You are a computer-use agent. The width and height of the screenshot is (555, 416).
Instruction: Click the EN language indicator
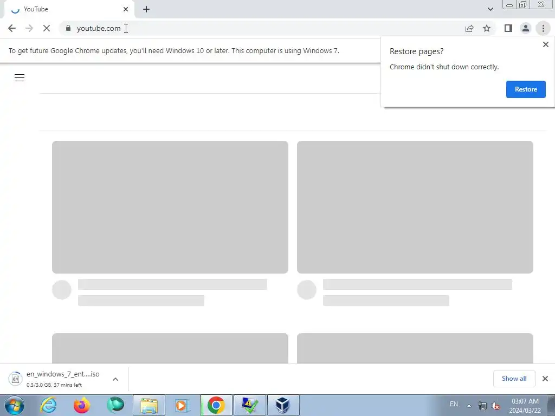[x=454, y=404]
